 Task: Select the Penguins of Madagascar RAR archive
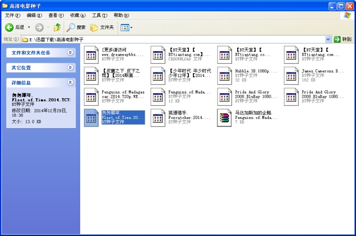click(x=247, y=118)
